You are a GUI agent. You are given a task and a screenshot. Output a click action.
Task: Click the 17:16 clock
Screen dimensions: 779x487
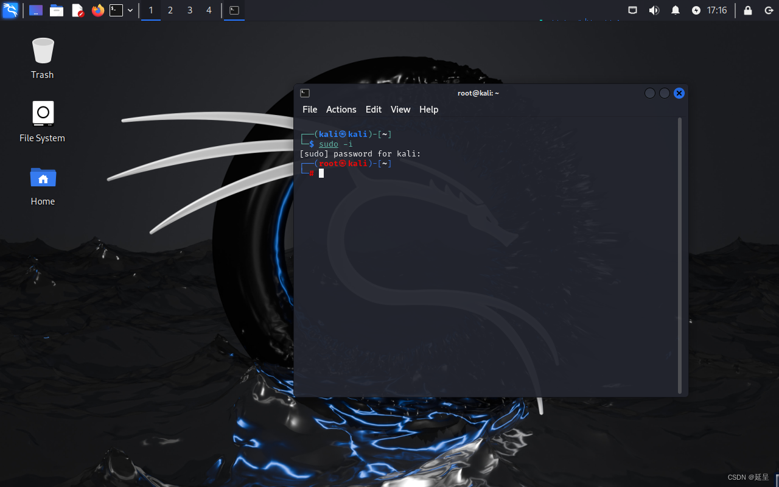tap(717, 10)
